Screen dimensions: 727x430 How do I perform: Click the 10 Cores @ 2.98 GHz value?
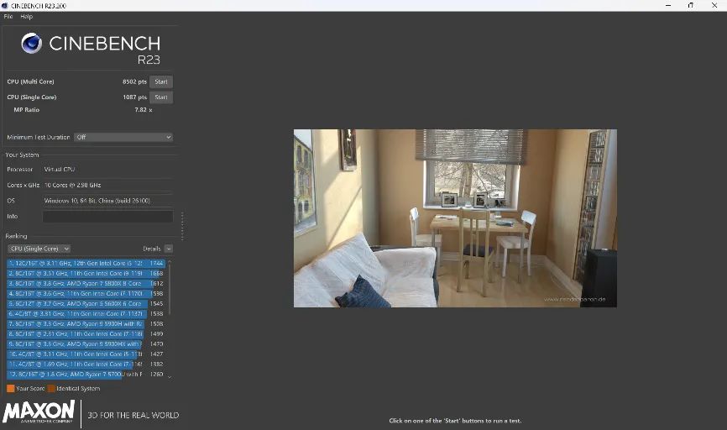72,185
